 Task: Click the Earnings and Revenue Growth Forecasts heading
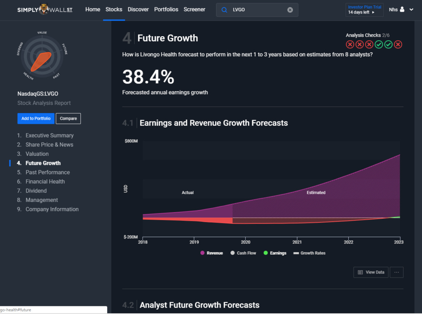214,123
